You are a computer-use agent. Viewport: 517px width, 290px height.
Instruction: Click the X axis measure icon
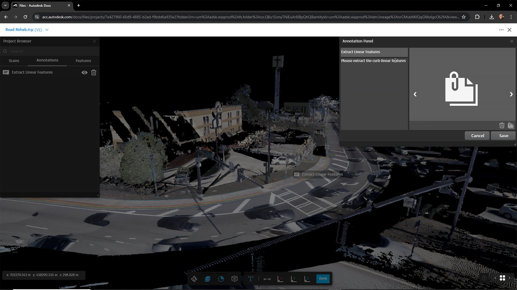280,279
